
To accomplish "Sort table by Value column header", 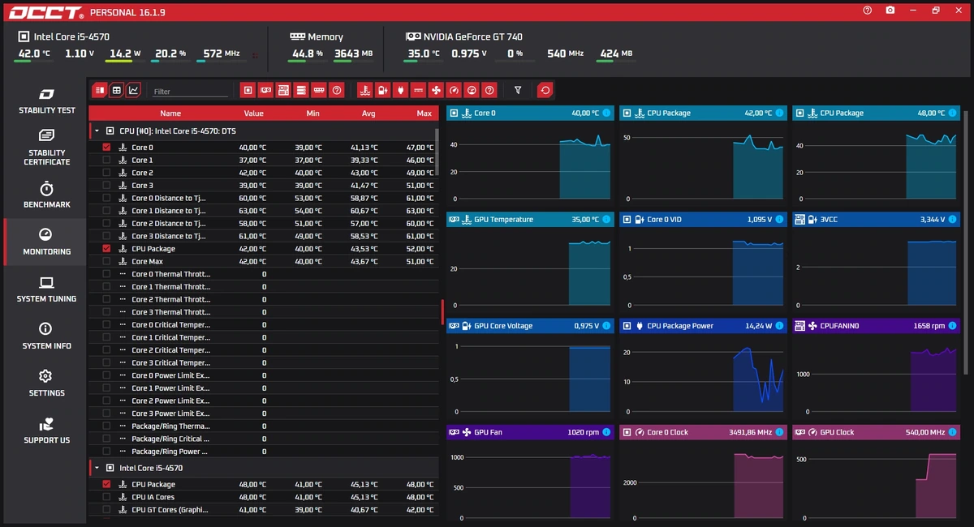I will pyautogui.click(x=253, y=114).
